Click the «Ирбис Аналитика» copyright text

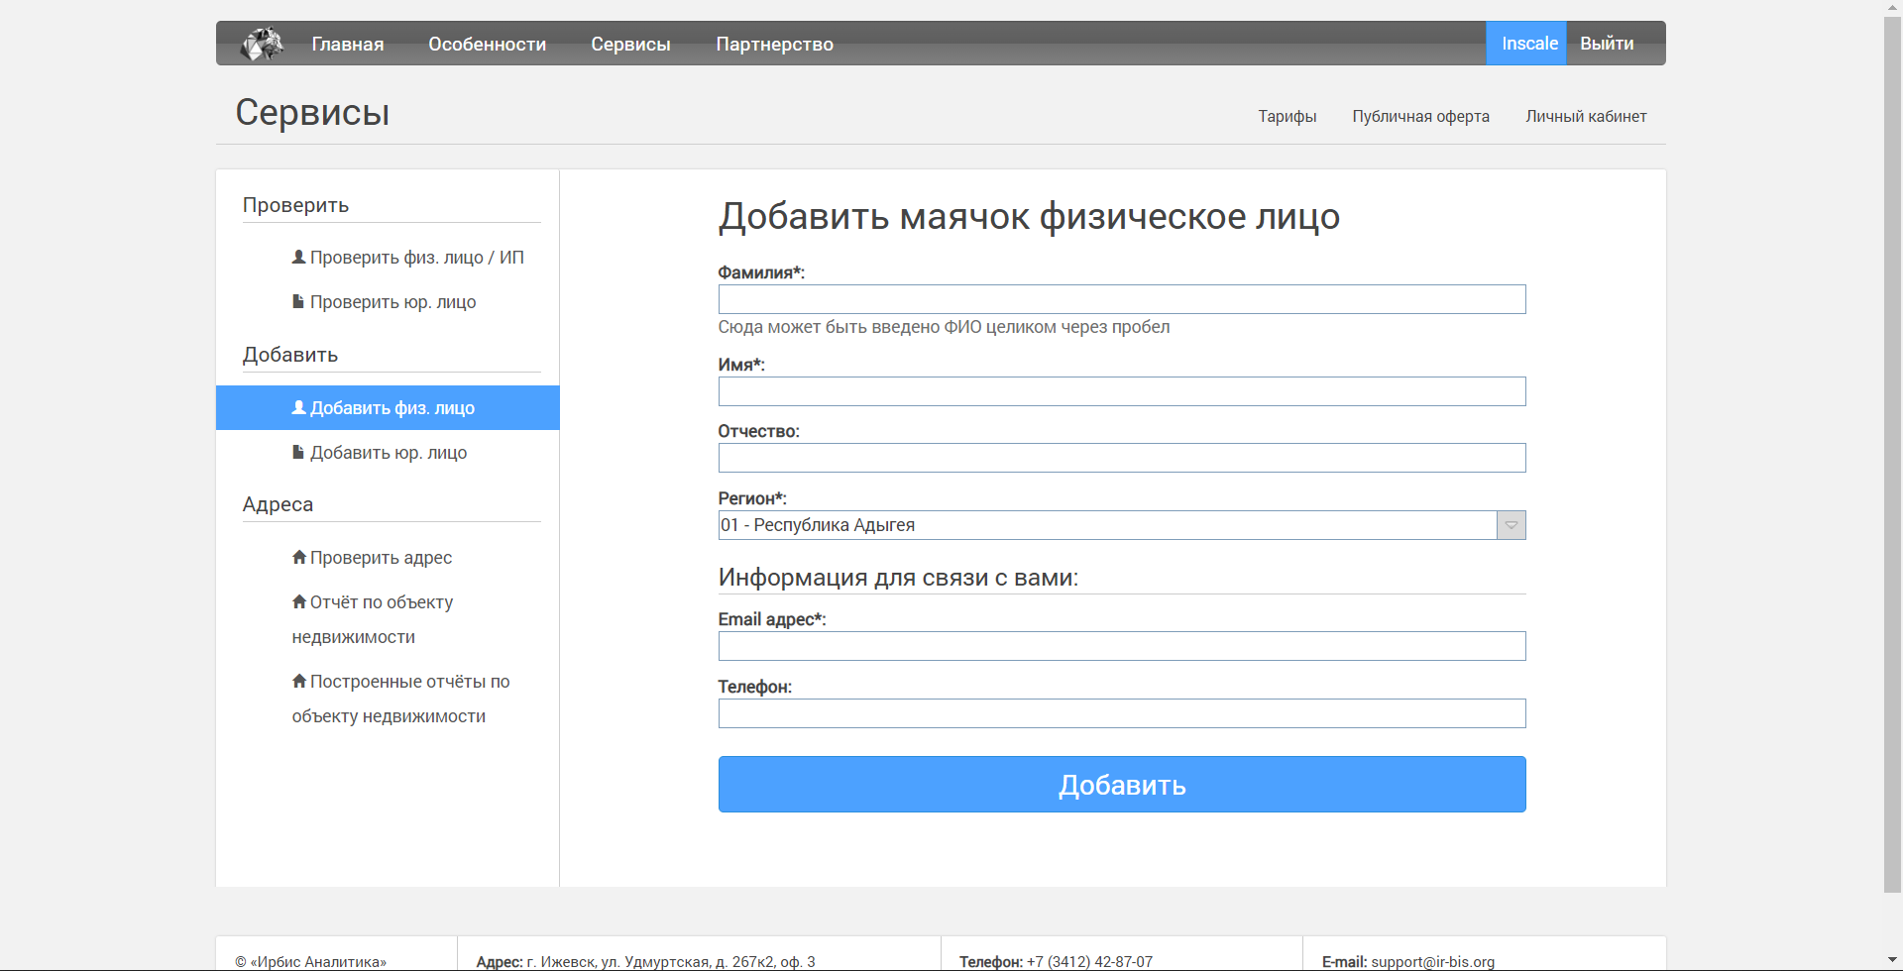point(310,962)
